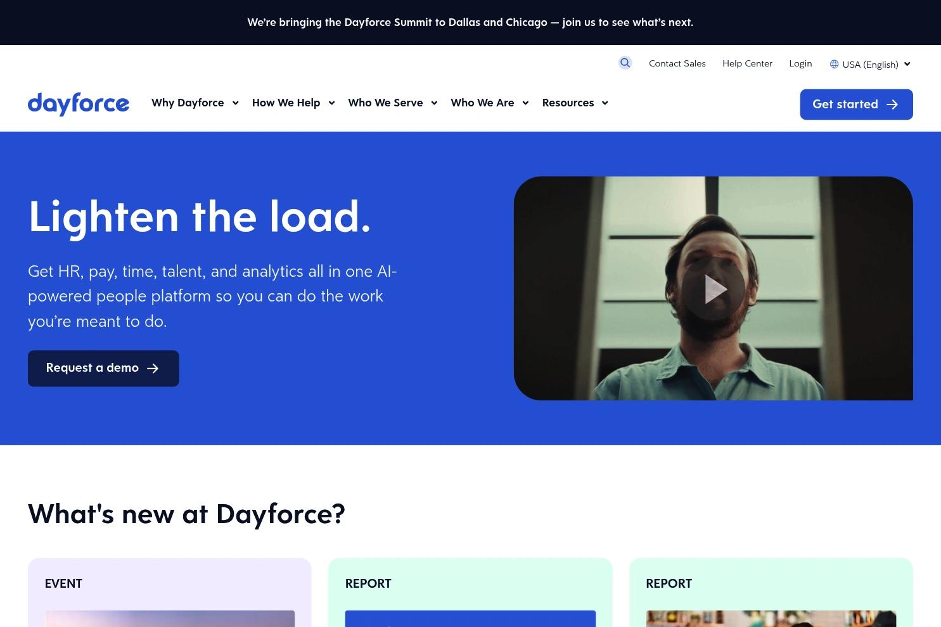Visit the Help Center link

[x=747, y=63]
